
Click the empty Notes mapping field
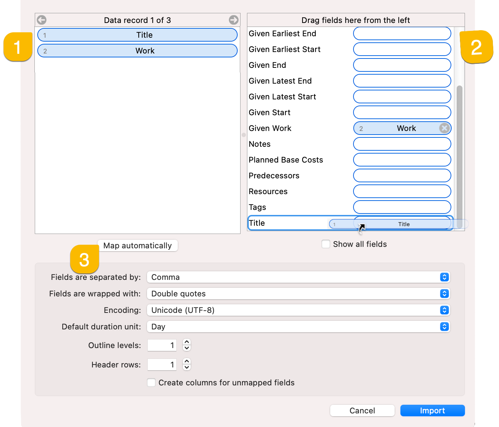(401, 144)
